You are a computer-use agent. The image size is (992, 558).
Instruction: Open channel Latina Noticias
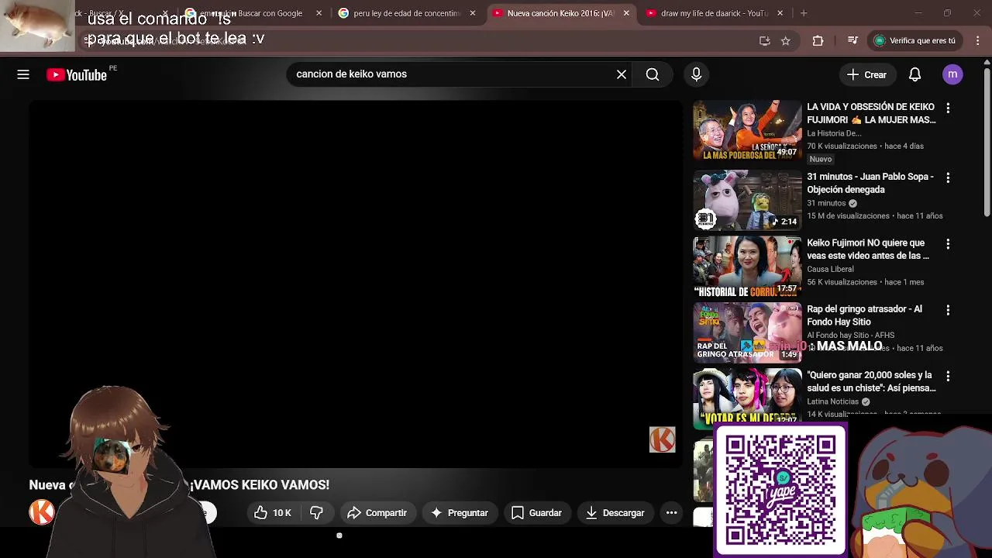[x=832, y=401]
